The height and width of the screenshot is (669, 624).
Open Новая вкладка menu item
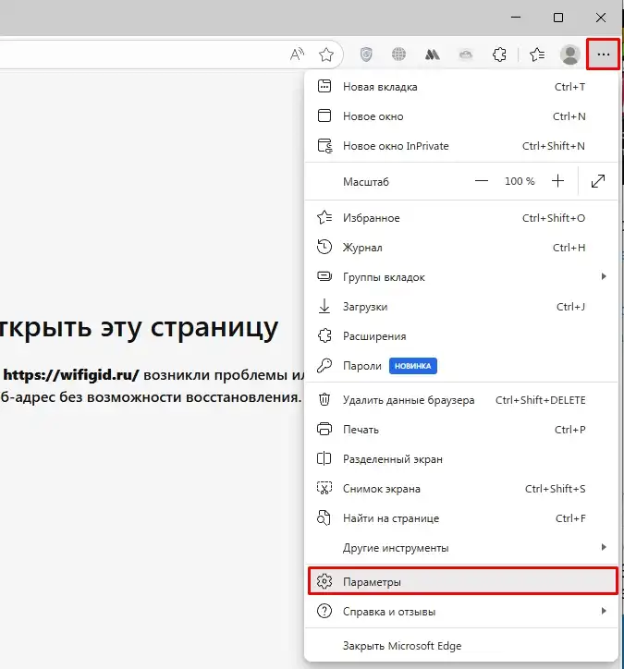pyautogui.click(x=462, y=87)
